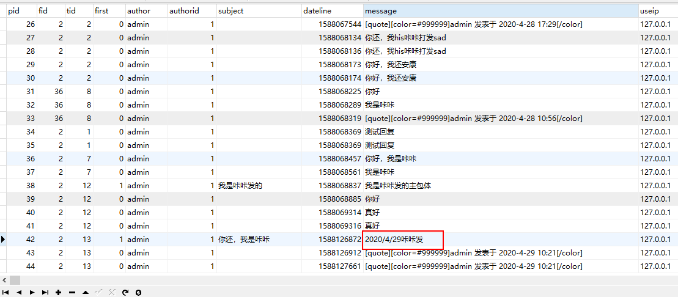Select message cell '我是咔咔发的主包体'
The image size is (678, 297).
click(501, 185)
